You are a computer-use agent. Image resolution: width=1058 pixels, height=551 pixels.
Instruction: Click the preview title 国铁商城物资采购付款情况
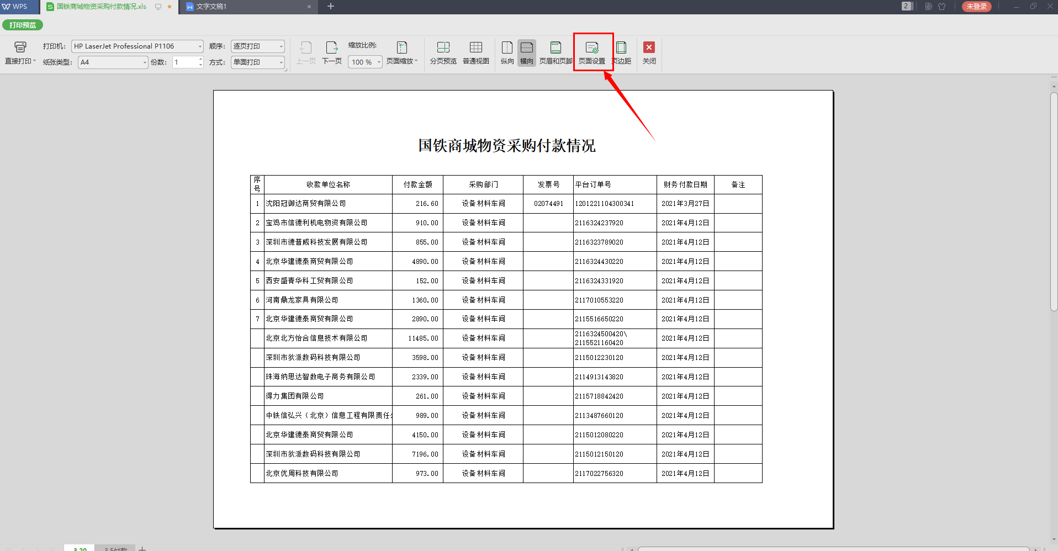click(506, 146)
